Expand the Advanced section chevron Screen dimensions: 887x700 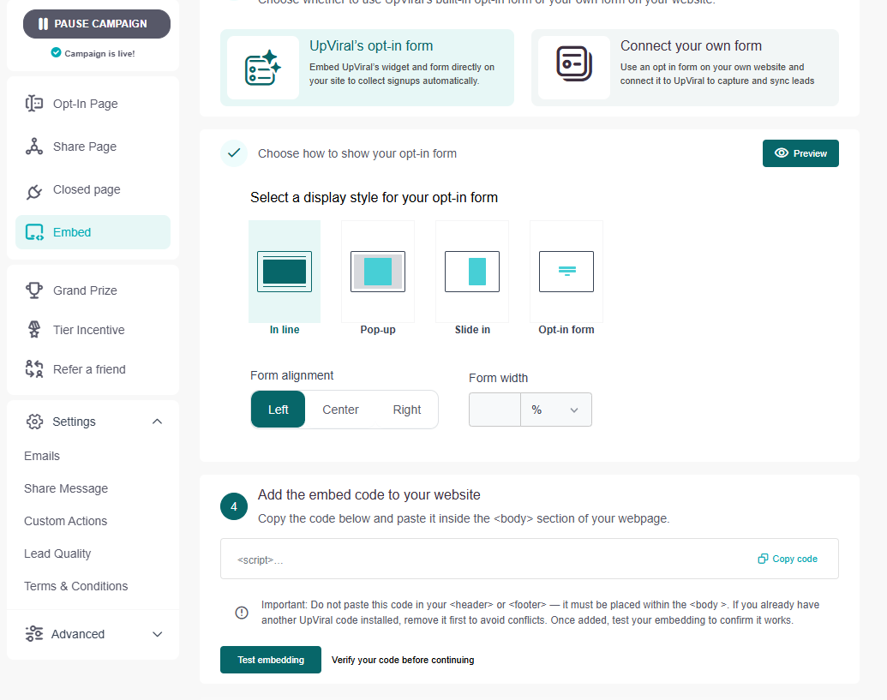[158, 634]
